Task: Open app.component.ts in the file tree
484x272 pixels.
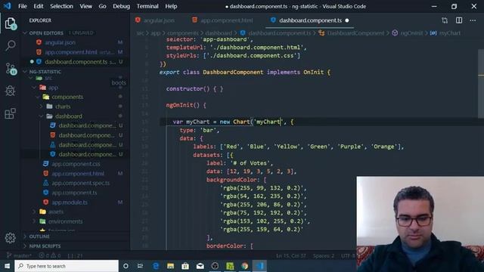Action: pyautogui.click(x=74, y=193)
